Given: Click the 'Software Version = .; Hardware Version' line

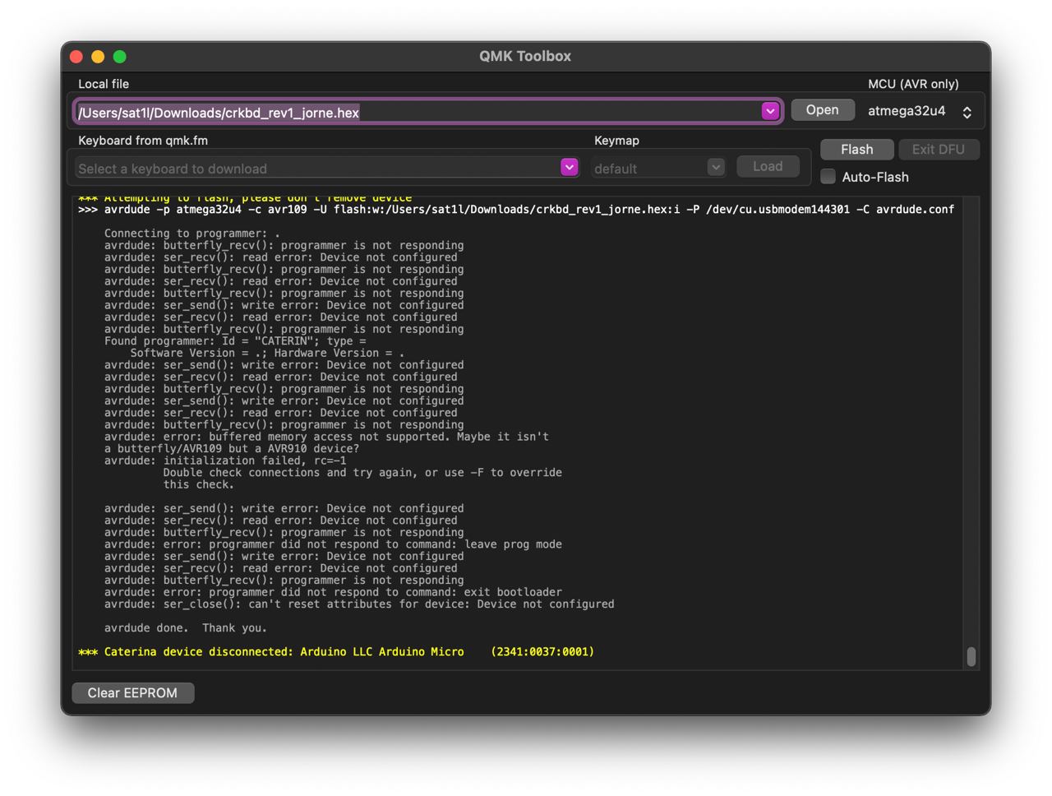Looking at the screenshot, I should click(x=267, y=353).
